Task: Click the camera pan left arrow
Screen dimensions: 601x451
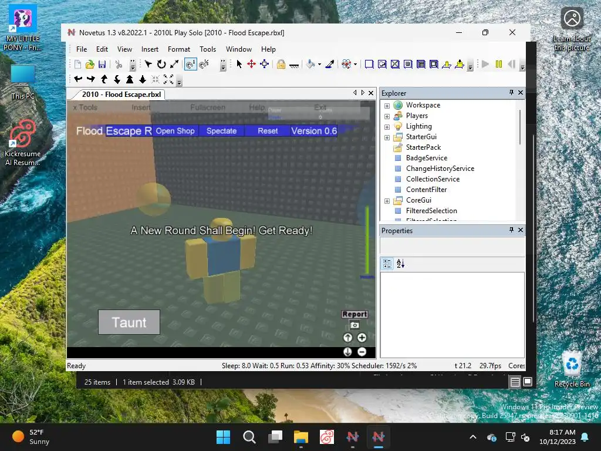Action: pos(78,79)
